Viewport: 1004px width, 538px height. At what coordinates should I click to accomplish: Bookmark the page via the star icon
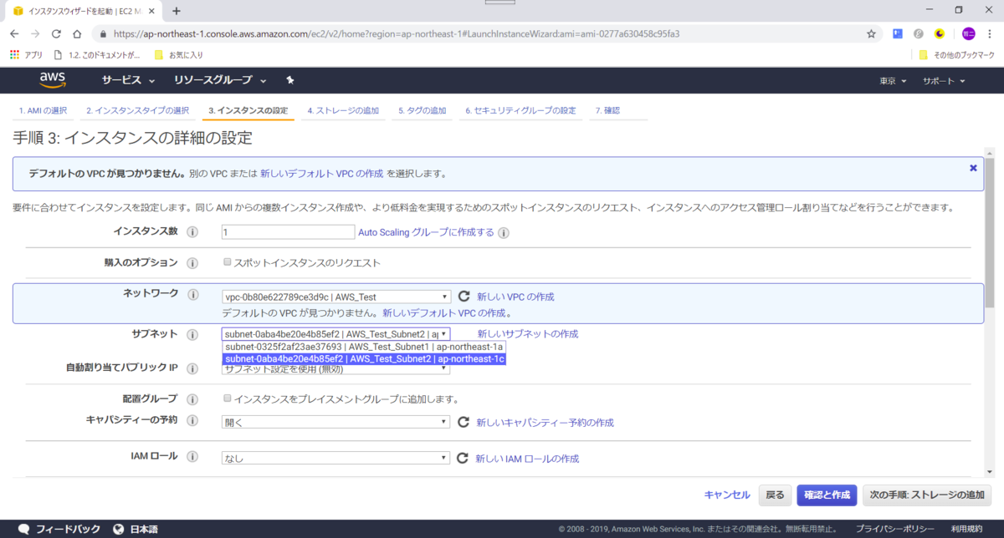[870, 33]
